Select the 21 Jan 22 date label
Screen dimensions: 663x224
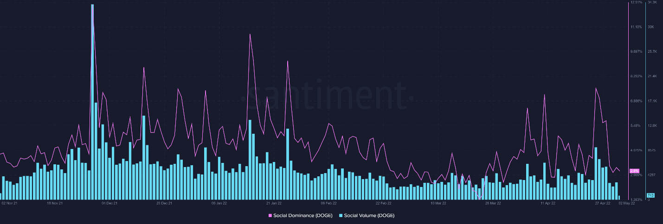274,203
